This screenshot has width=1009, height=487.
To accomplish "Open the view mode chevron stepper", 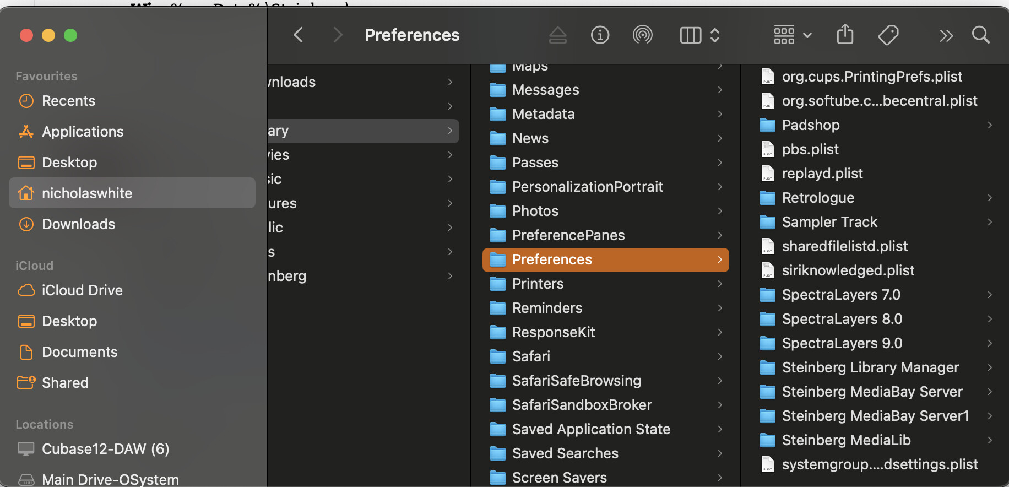I will pos(715,35).
